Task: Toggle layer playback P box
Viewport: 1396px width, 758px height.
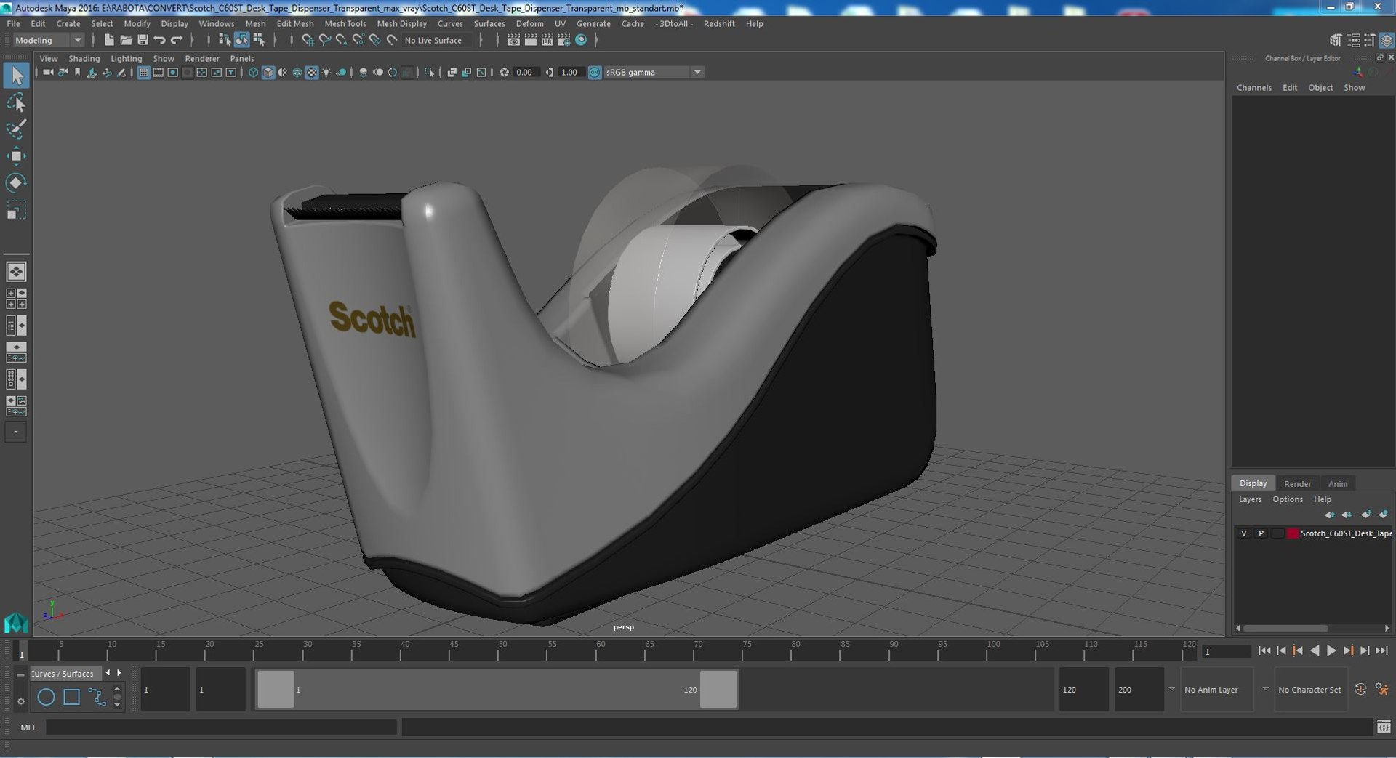Action: 1261,533
